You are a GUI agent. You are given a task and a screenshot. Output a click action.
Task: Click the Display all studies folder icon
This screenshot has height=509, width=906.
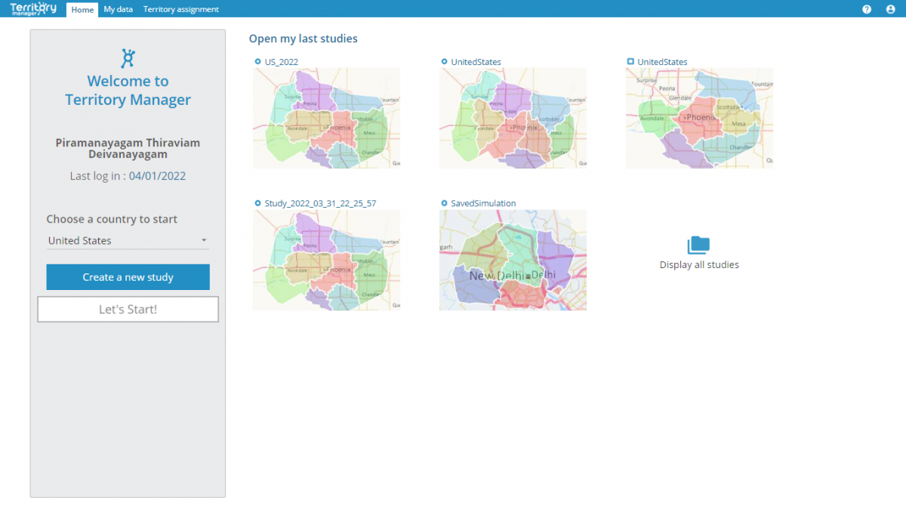(698, 245)
